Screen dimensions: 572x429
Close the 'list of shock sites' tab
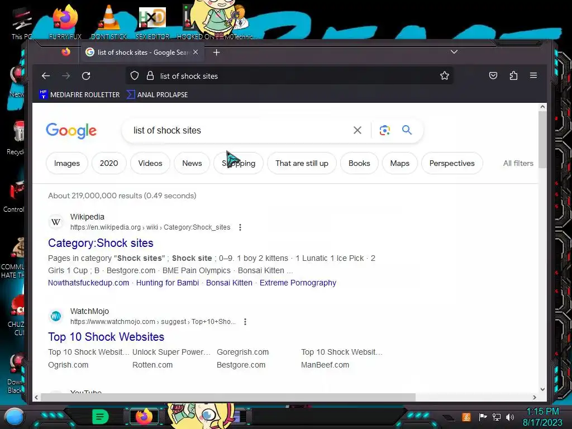point(196,52)
